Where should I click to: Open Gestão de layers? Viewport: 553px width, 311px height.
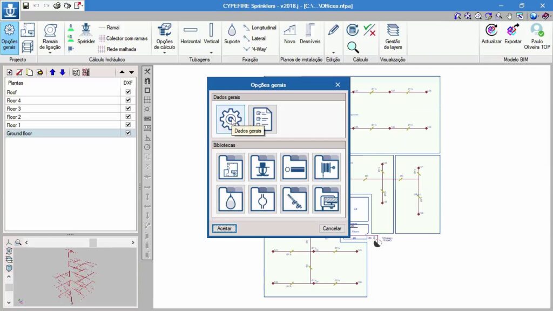coord(393,37)
